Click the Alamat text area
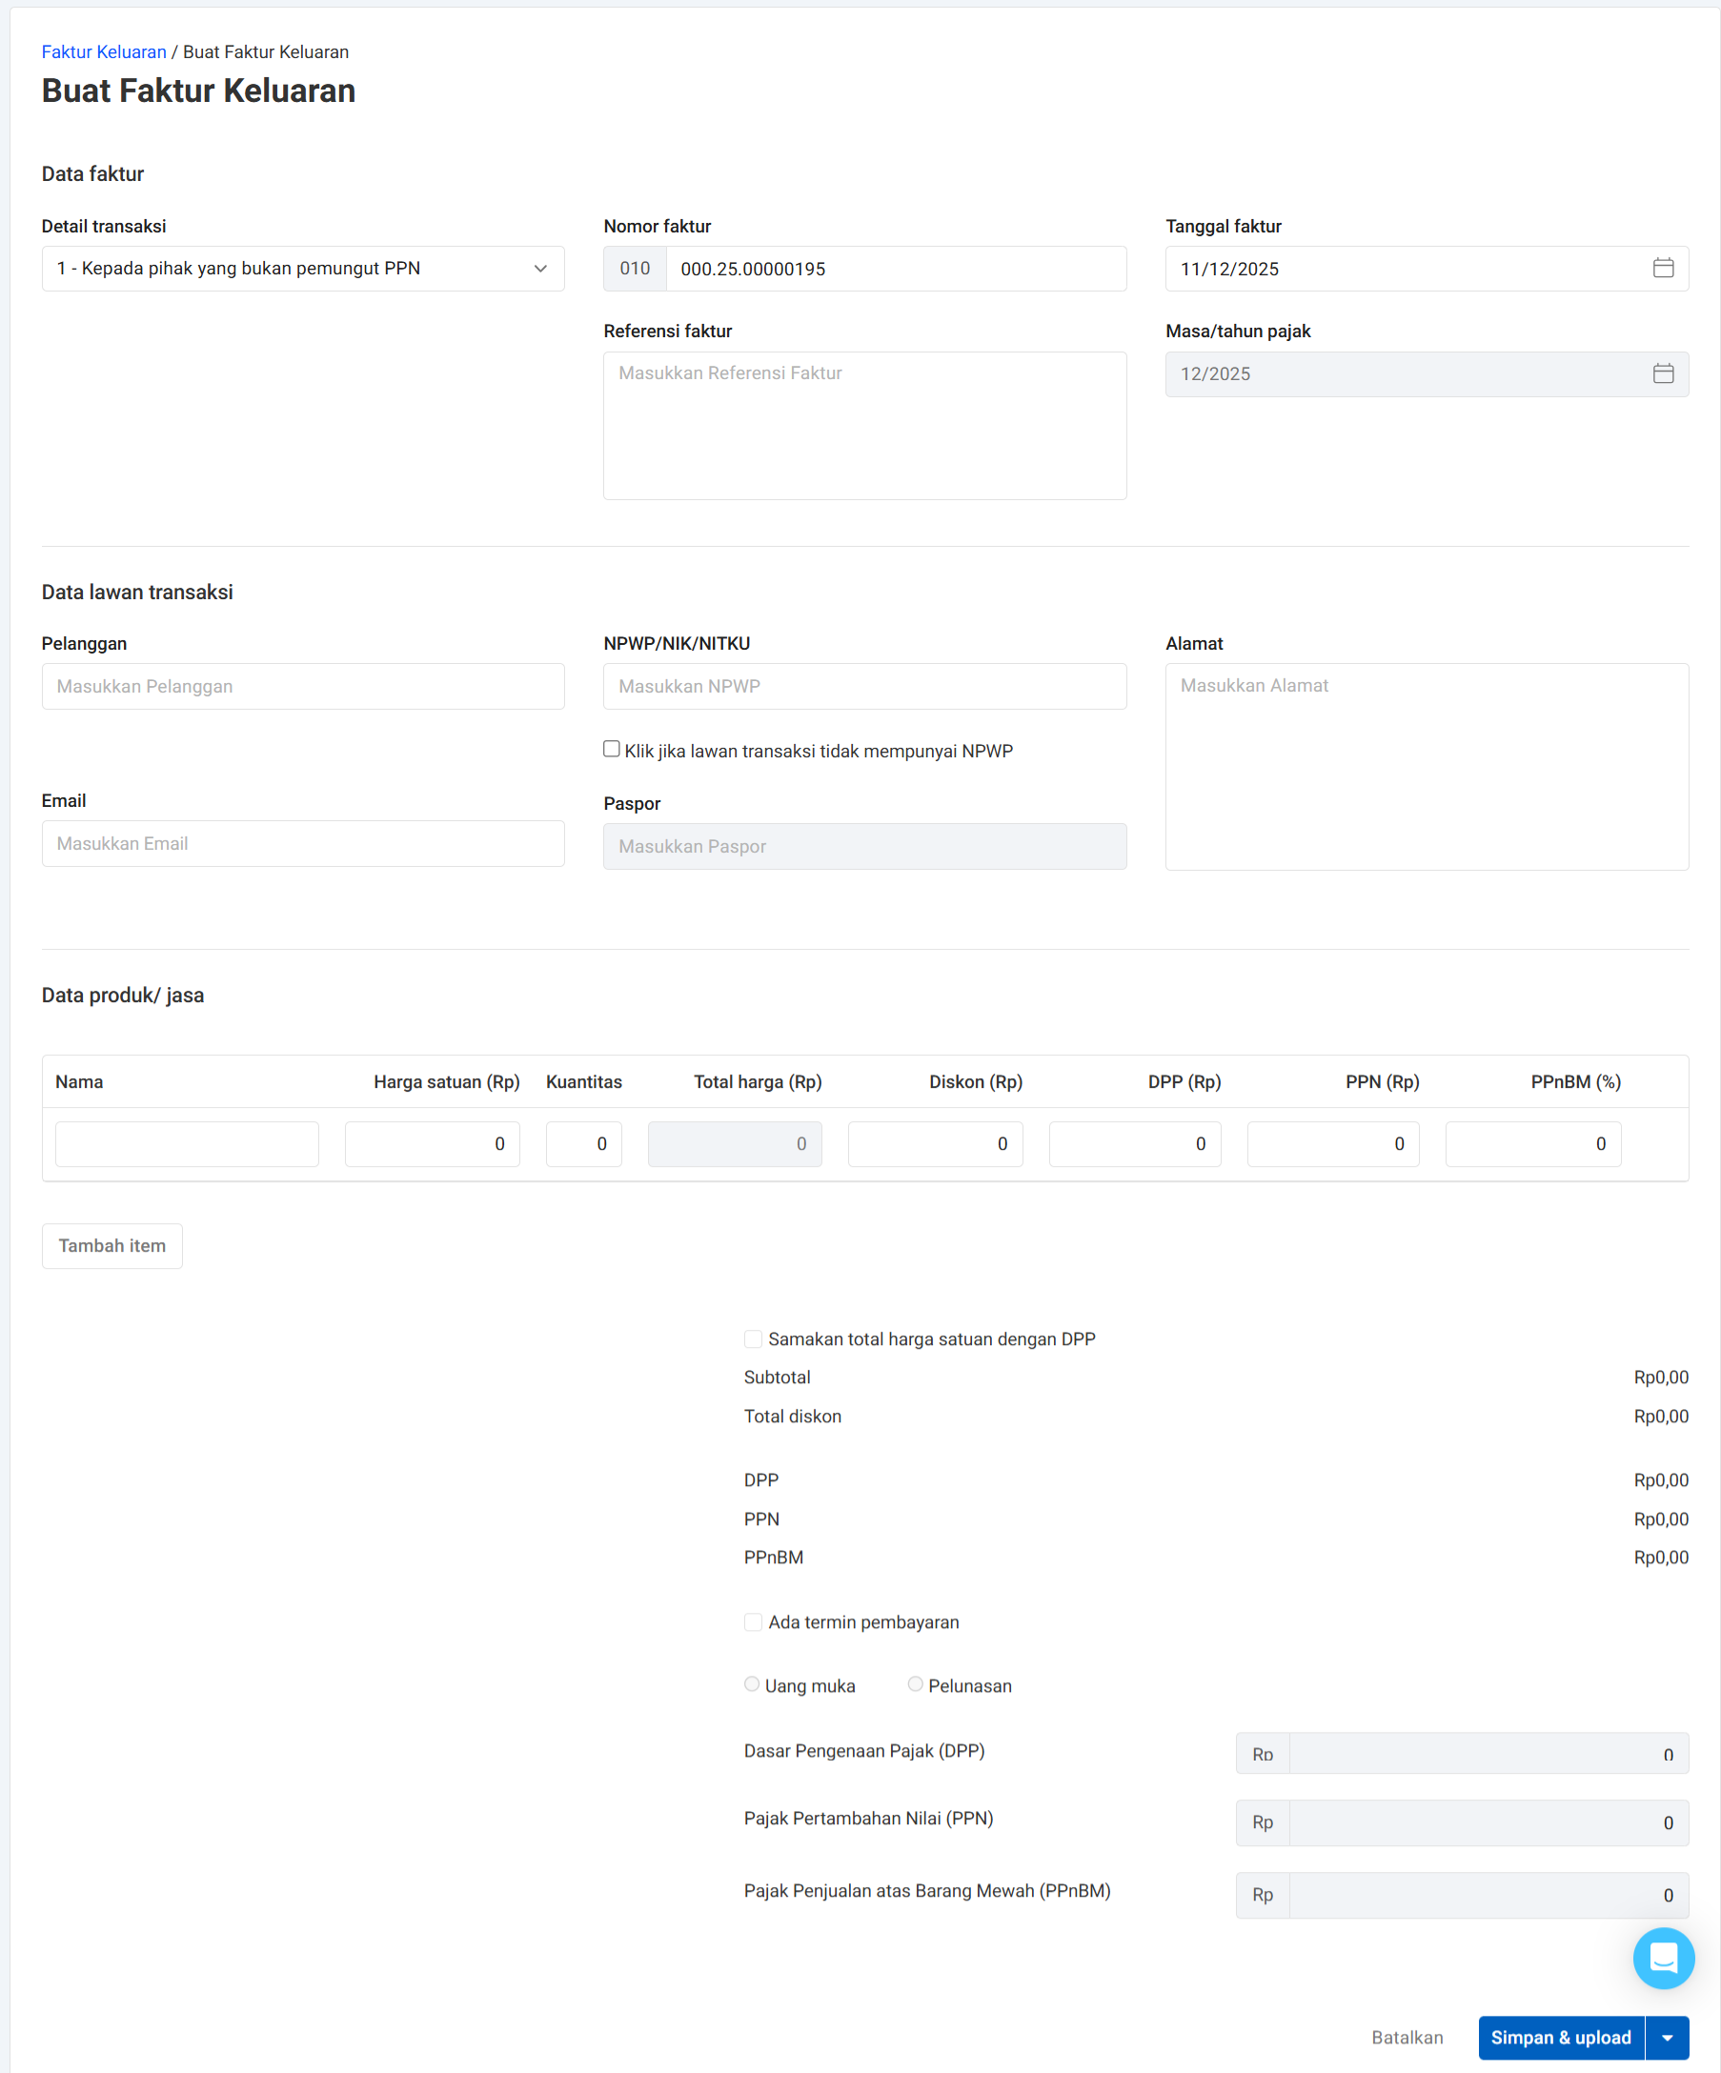This screenshot has width=1721, height=2073. tap(1426, 766)
